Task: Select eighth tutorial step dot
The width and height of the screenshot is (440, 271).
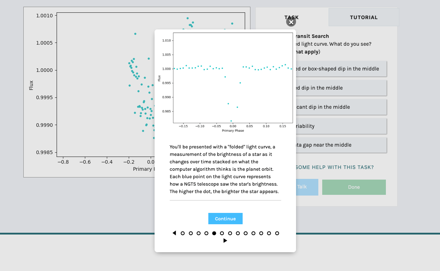Action: [238, 233]
